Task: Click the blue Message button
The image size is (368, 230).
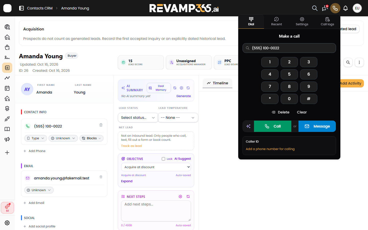Action: (x=317, y=126)
